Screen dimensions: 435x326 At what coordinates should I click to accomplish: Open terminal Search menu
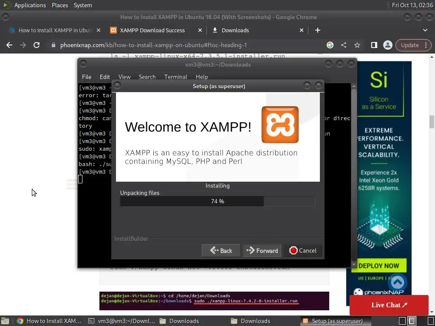point(147,77)
